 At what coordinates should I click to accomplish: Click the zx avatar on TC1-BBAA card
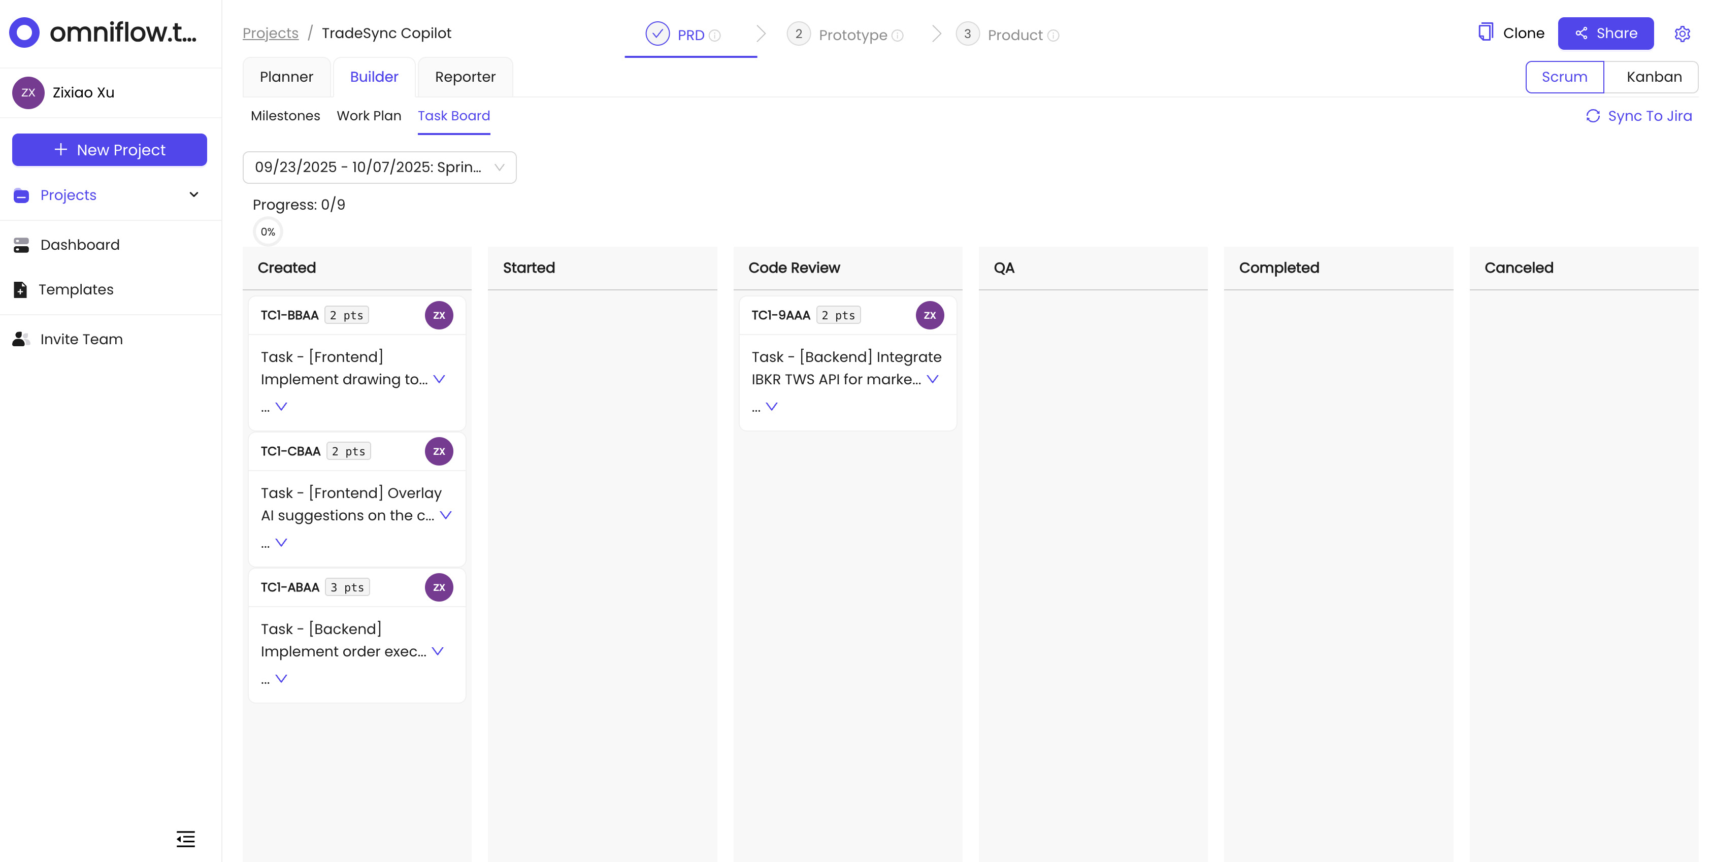coord(439,315)
